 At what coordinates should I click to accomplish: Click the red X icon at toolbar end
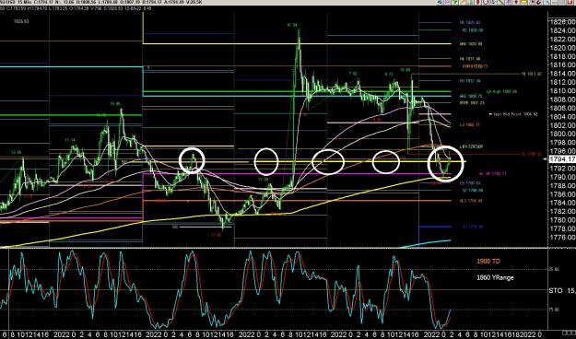point(570,2)
